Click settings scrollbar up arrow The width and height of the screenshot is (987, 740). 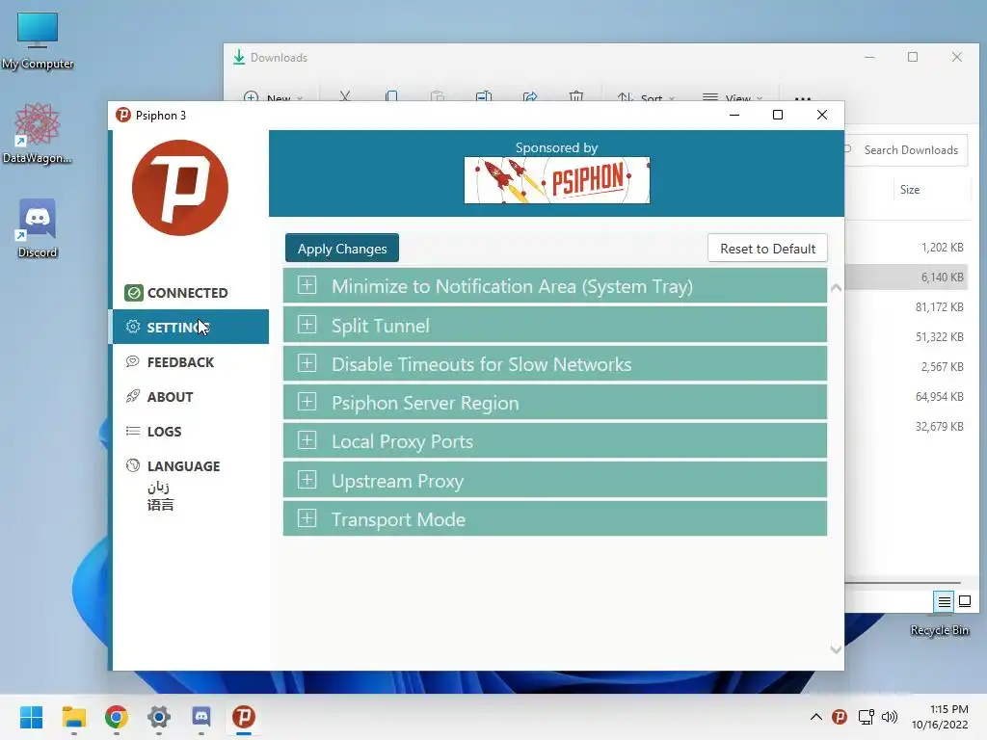pyautogui.click(x=836, y=288)
